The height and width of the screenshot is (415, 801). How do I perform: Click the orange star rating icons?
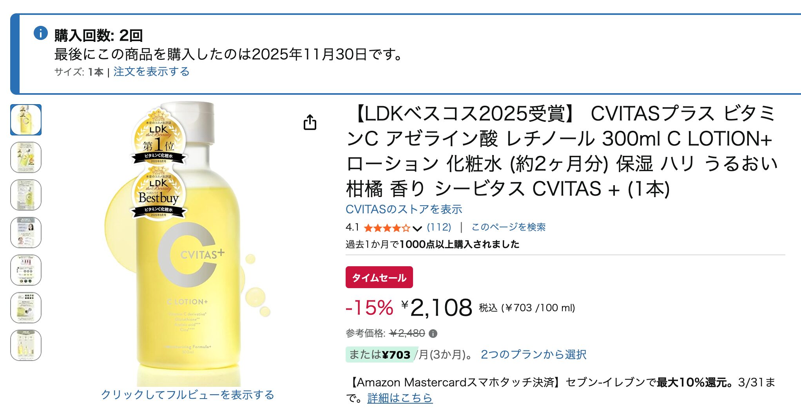387,227
